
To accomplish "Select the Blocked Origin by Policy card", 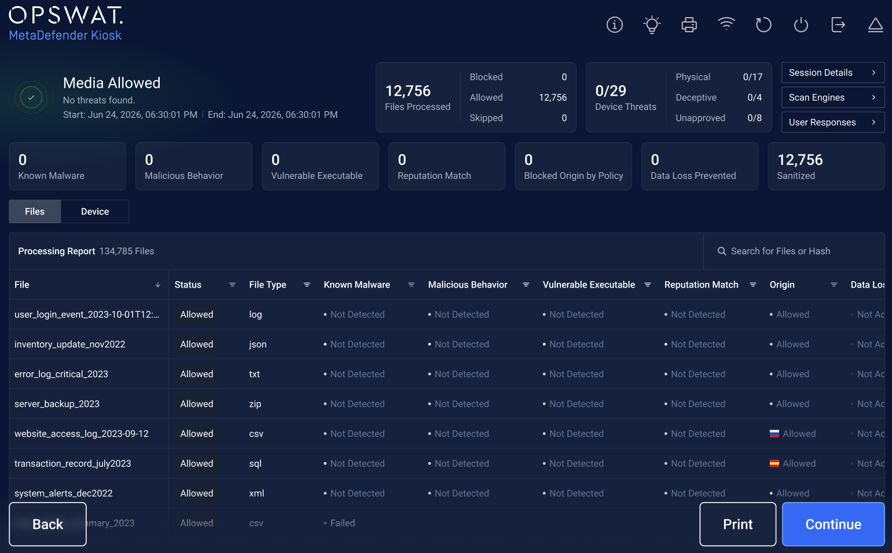I will (574, 166).
